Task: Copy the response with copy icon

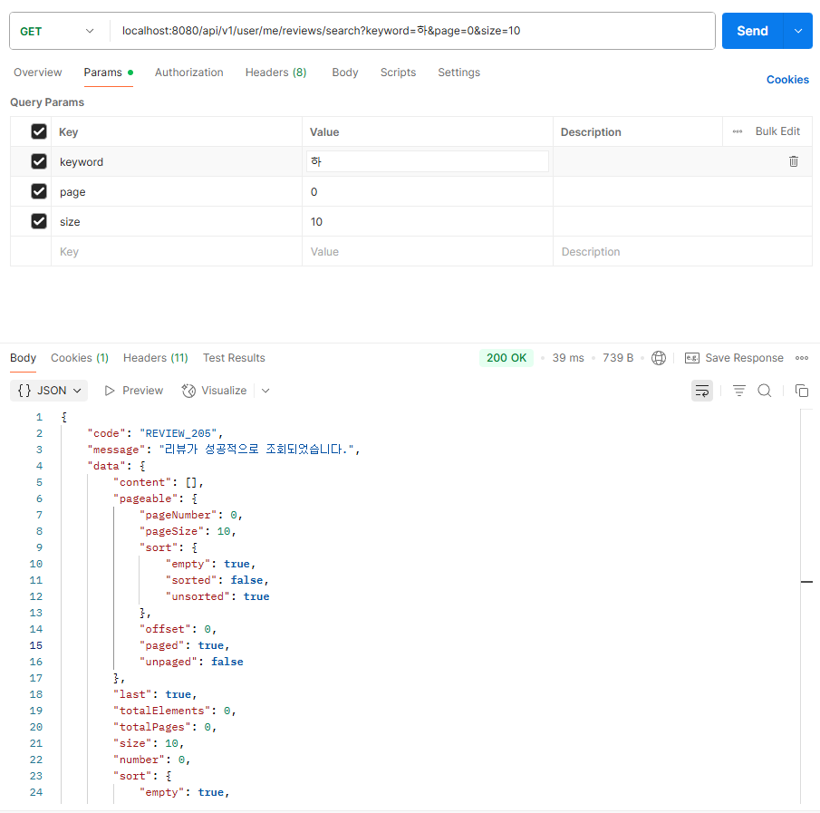Action: click(x=801, y=391)
